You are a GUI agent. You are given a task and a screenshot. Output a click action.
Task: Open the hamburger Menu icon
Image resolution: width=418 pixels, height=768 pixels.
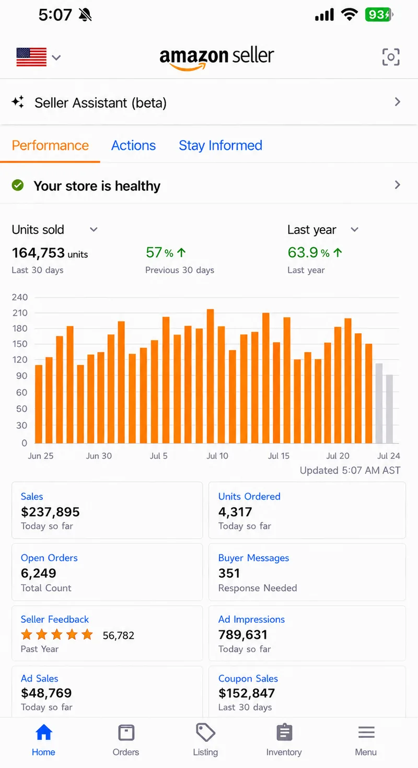click(366, 732)
